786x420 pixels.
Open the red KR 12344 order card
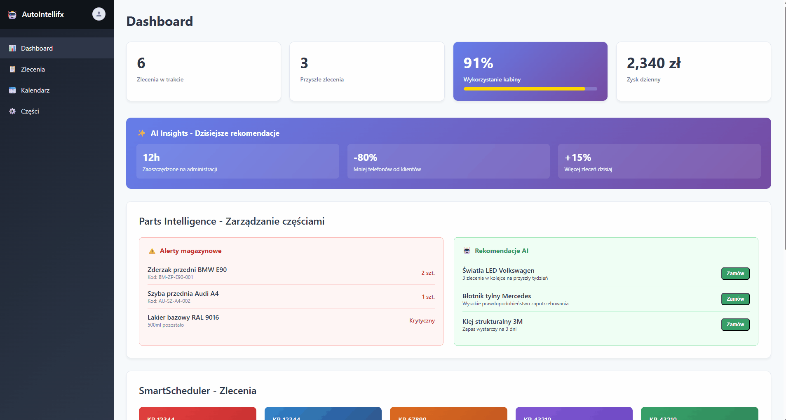click(x=197, y=413)
